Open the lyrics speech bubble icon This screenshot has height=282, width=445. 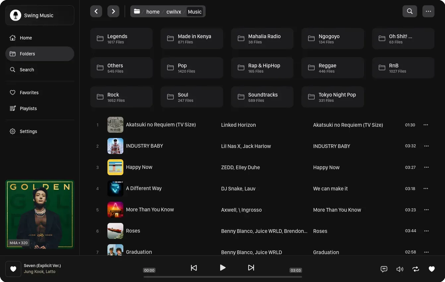(384, 269)
